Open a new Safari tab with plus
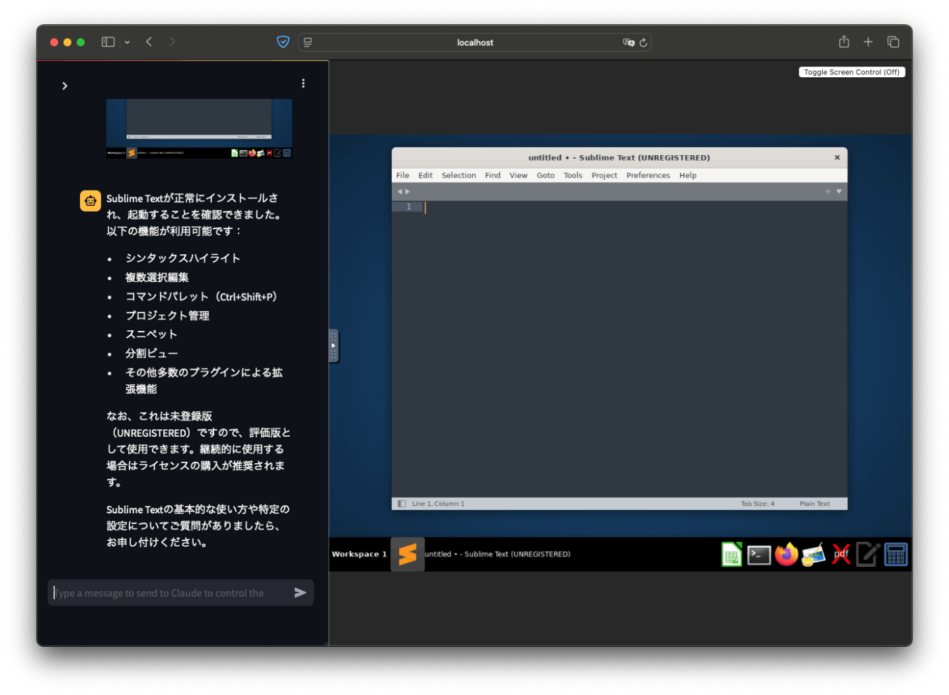 868,42
